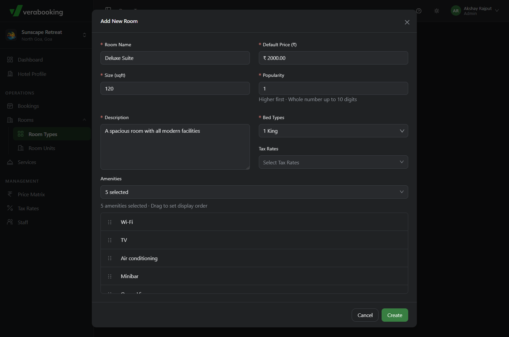This screenshot has height=337, width=509.
Task: Open the Akshay Rajput account menu chevron
Action: (x=497, y=11)
